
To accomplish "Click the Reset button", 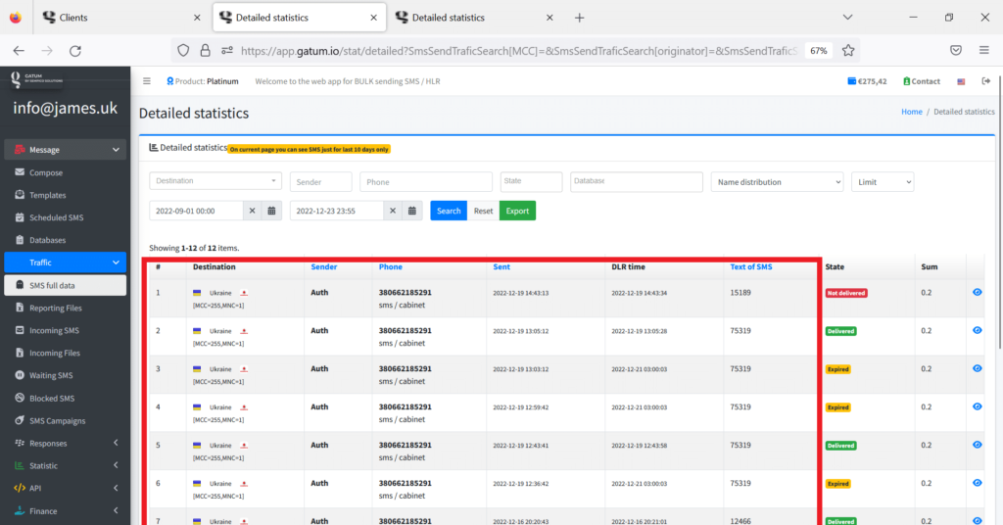I will 483,211.
